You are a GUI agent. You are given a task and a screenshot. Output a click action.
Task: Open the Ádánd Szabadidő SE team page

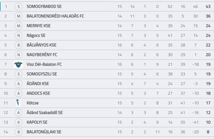45,112
